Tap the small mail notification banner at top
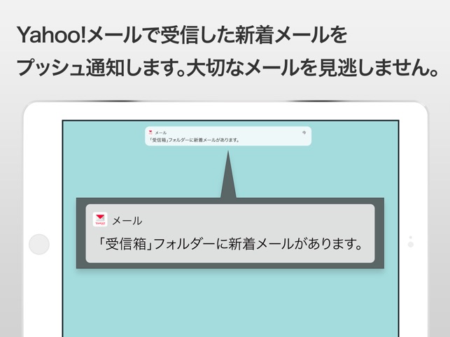The width and height of the screenshot is (450, 337). coord(228,136)
